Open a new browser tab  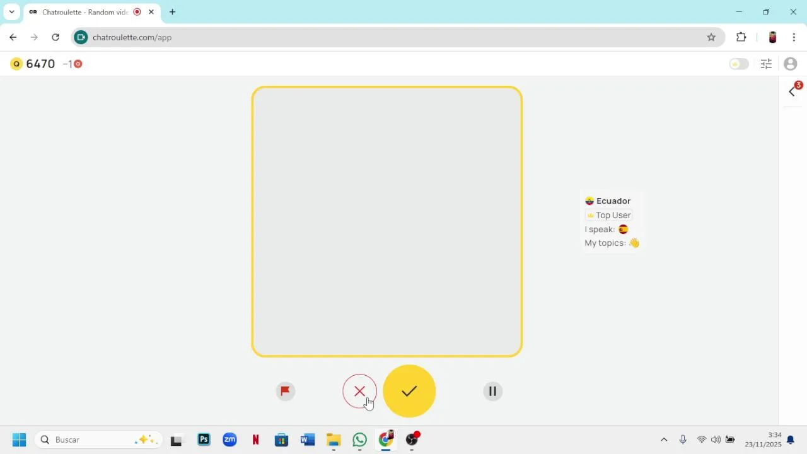(173, 12)
